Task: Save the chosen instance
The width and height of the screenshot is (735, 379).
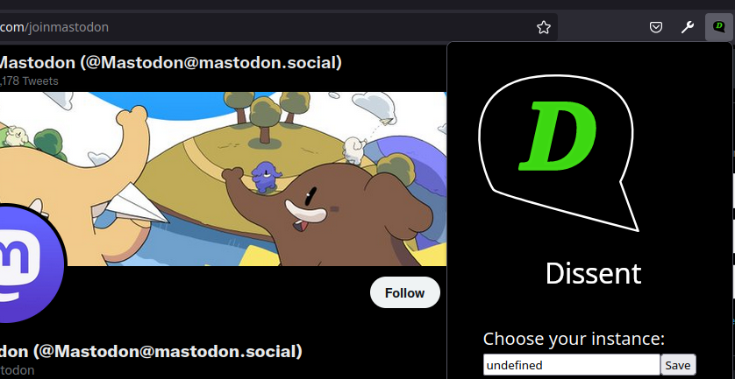Action: (678, 365)
